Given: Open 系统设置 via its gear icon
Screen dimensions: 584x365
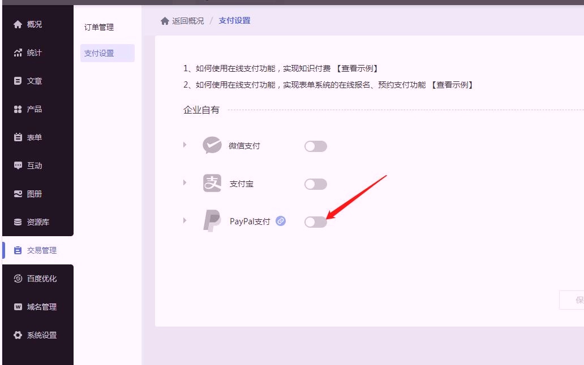Looking at the screenshot, I should (x=18, y=335).
